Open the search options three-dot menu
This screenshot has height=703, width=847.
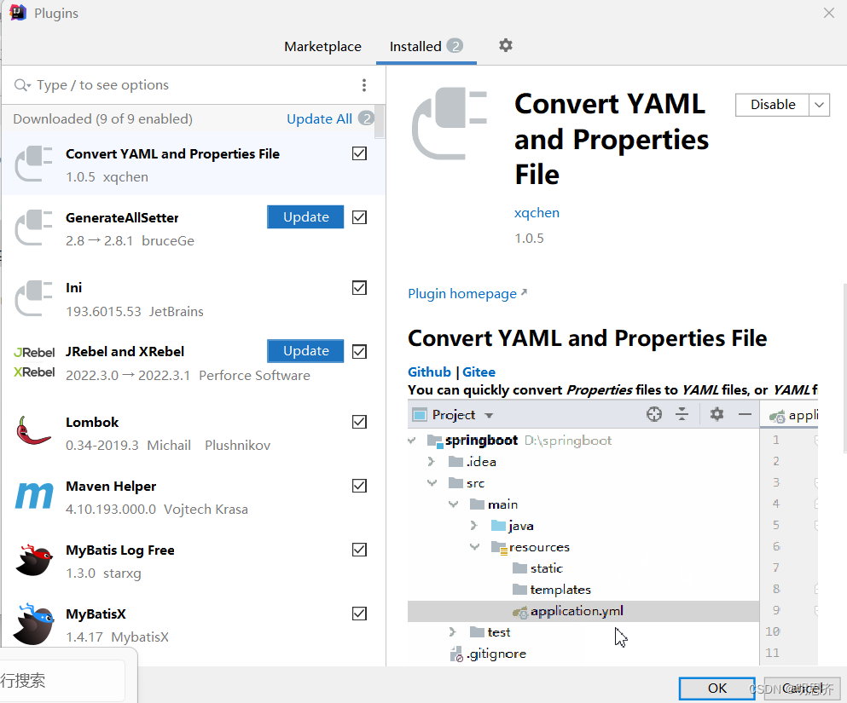[364, 84]
